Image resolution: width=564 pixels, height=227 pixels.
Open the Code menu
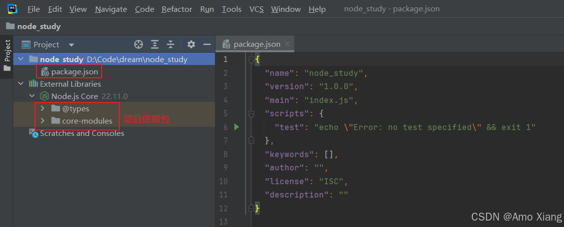click(x=144, y=9)
